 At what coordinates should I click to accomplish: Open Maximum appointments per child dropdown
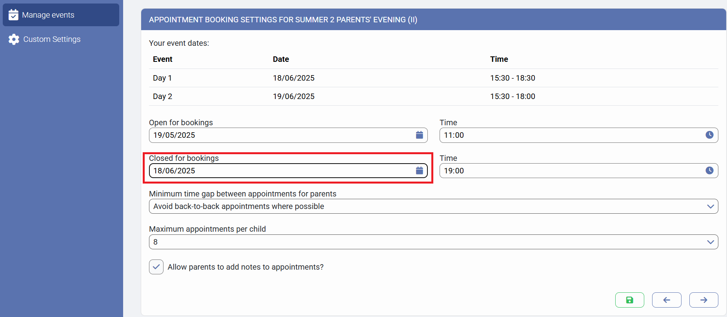[710, 242]
